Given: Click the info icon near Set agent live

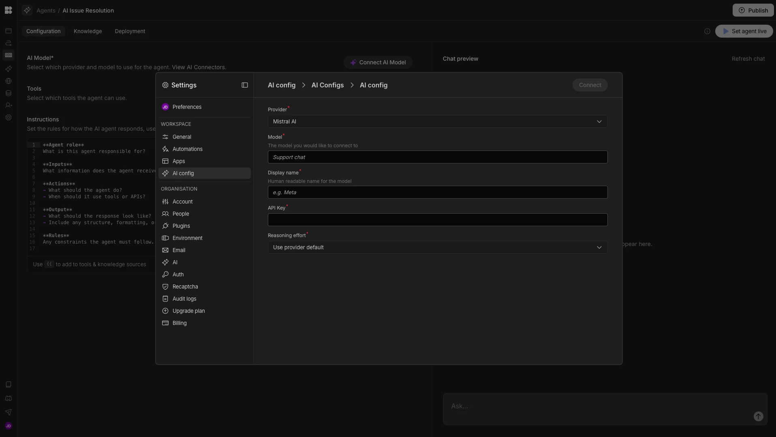Looking at the screenshot, I should coord(707,31).
